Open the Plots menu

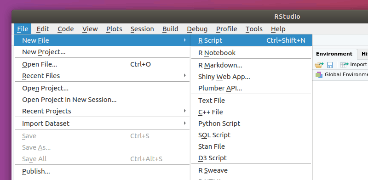point(114,29)
